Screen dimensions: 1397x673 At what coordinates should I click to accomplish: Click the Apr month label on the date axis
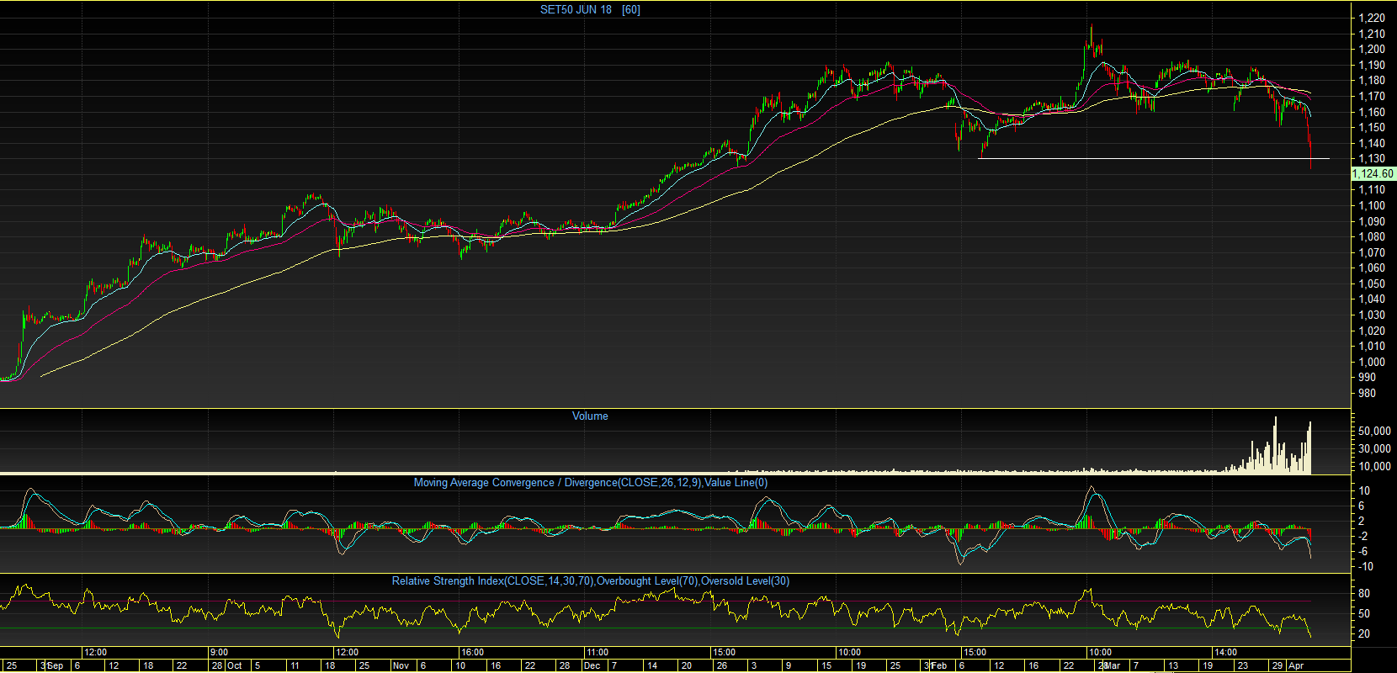pos(1296,665)
